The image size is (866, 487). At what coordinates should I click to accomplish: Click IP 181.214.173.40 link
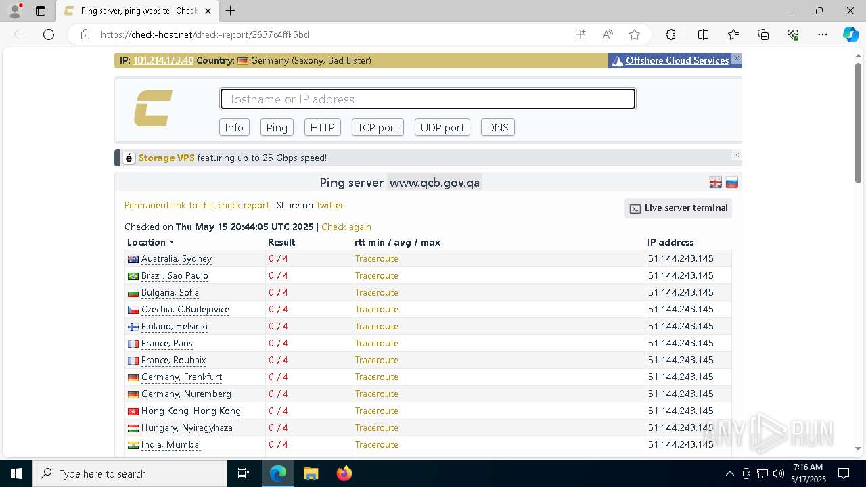click(163, 60)
